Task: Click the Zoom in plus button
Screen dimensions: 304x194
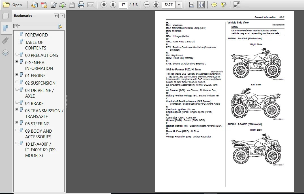Action: pyautogui.click(x=156, y=5)
